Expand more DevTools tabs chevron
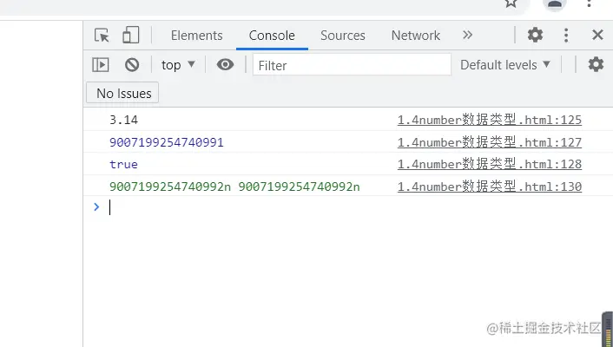613x347 pixels. (467, 36)
